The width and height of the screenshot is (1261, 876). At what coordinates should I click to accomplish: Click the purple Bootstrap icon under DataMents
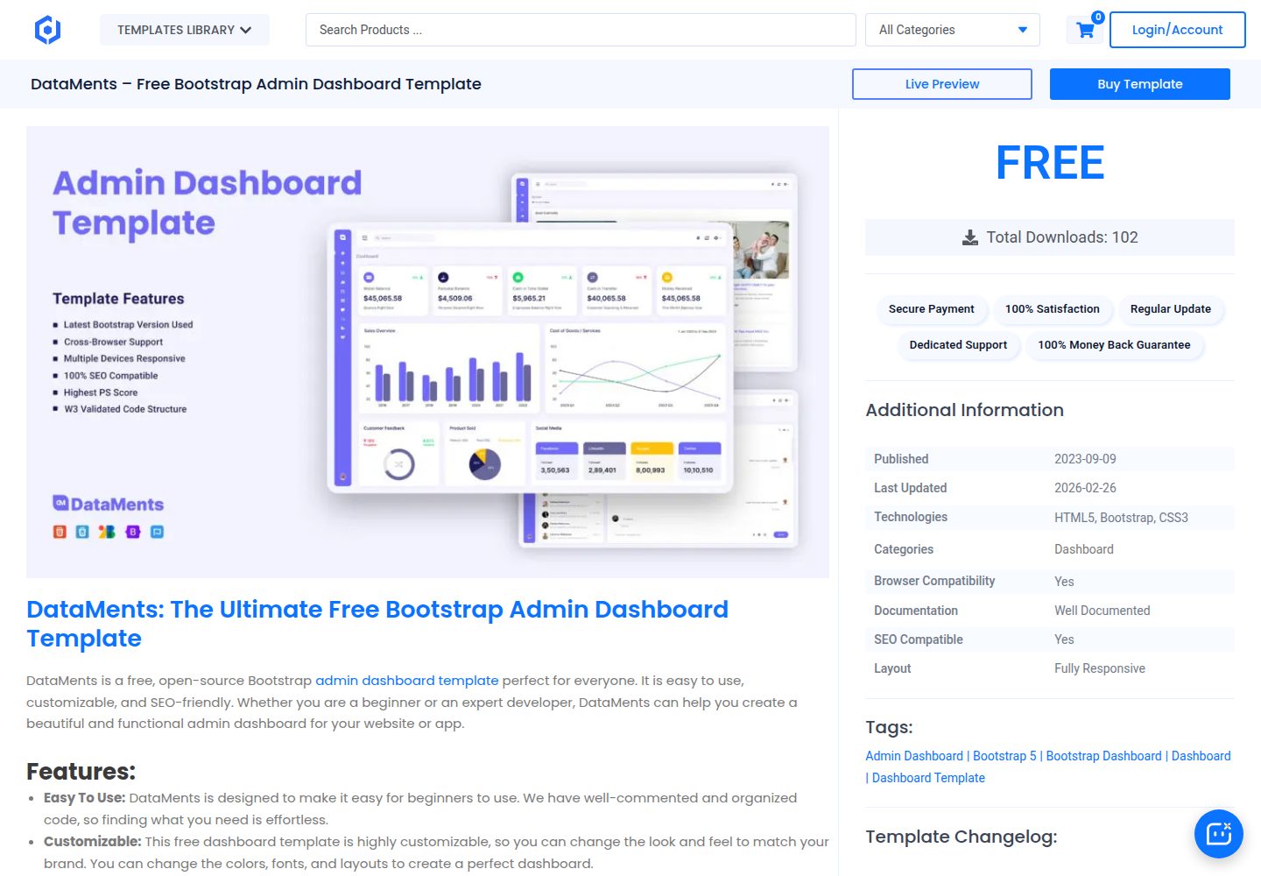click(x=133, y=532)
